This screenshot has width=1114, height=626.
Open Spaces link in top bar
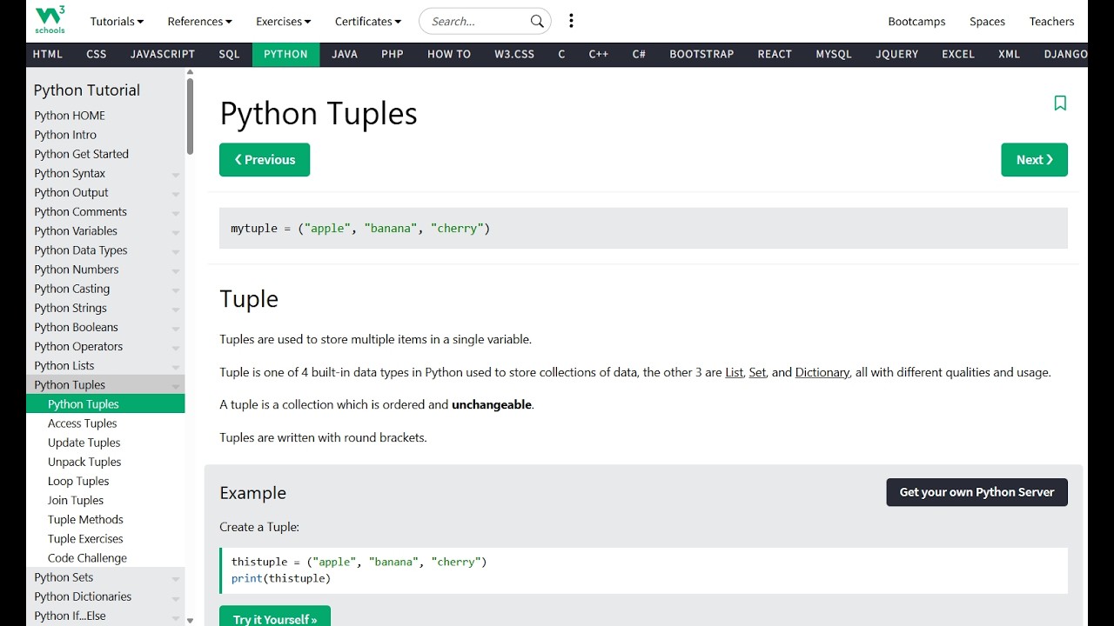[x=987, y=21]
